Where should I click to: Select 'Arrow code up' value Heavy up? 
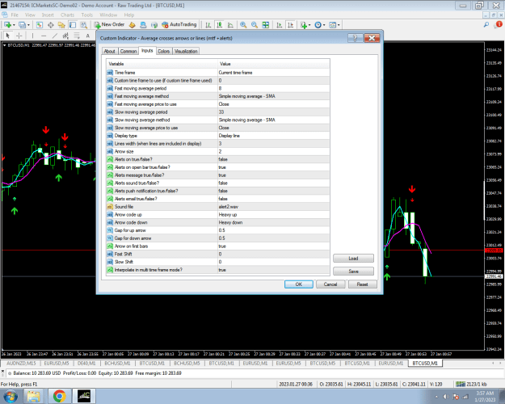(273, 215)
